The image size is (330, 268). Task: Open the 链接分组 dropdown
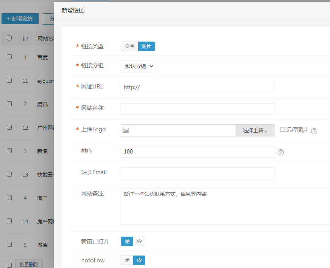click(x=138, y=66)
